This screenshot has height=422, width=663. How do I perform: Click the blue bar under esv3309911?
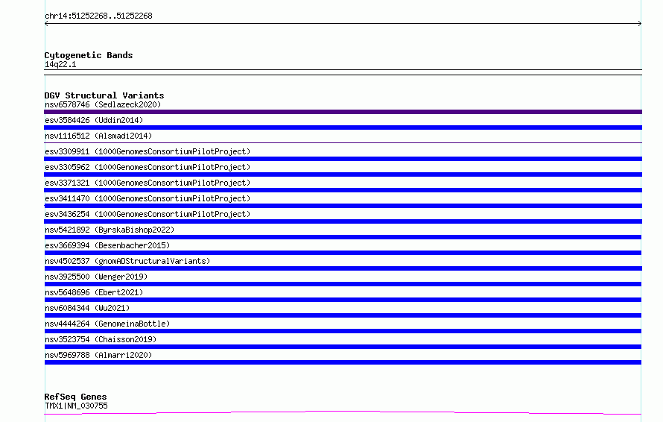tap(343, 159)
